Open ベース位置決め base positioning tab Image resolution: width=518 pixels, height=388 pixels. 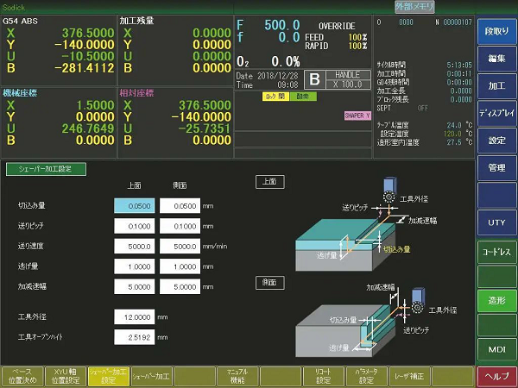(22, 376)
